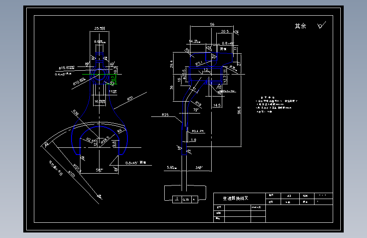Click the 14.25 dimension label

coord(194,41)
